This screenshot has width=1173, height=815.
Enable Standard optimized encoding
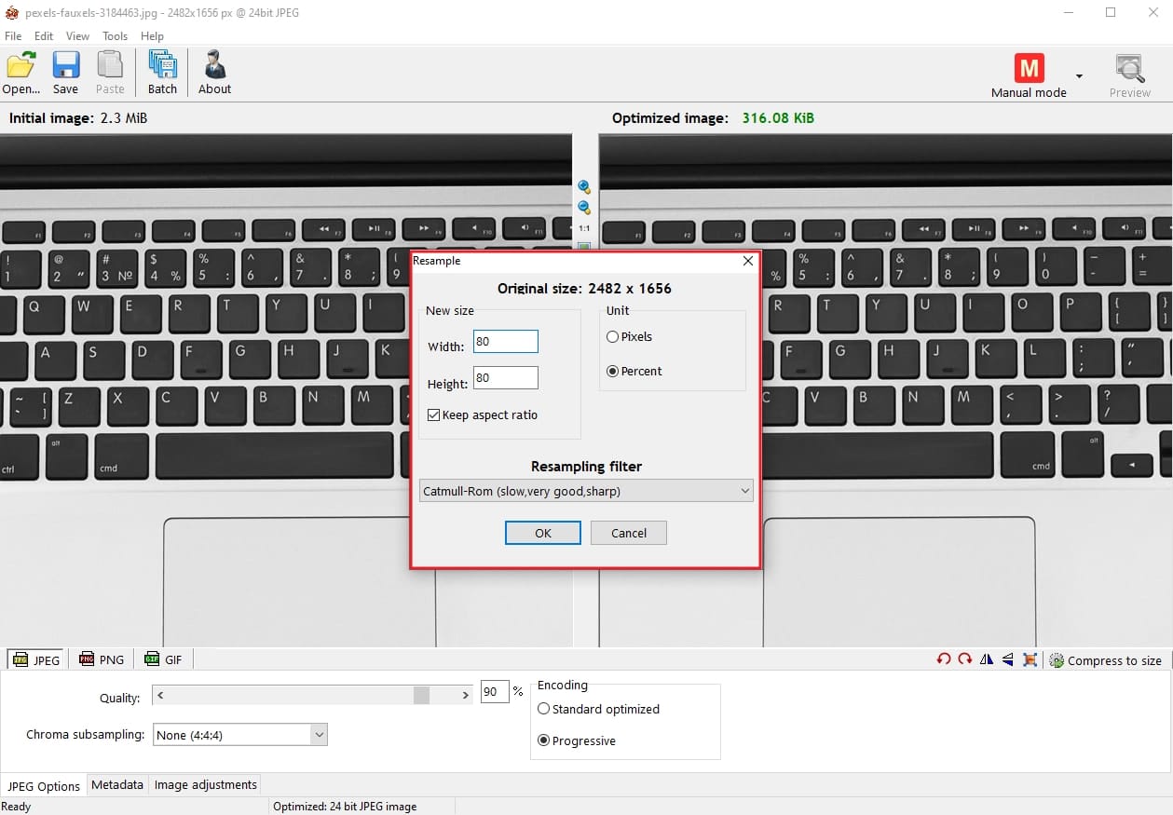click(544, 709)
